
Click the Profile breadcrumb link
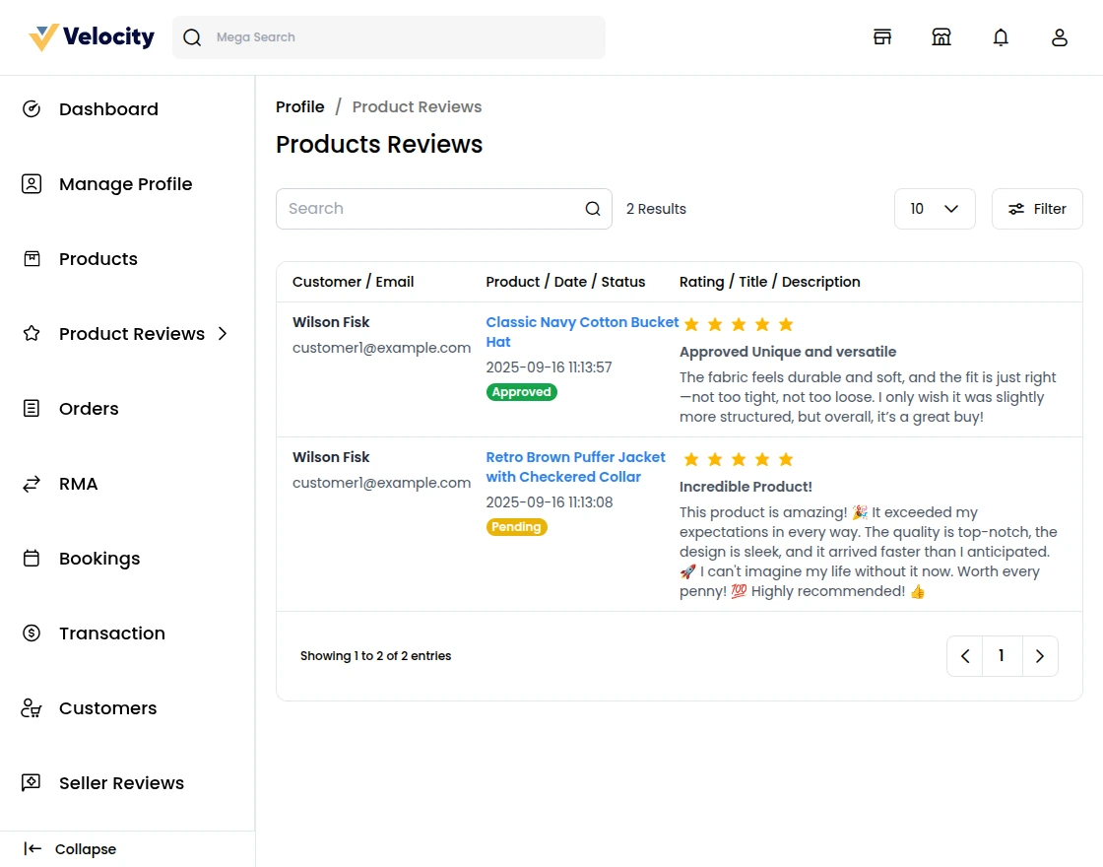click(300, 106)
